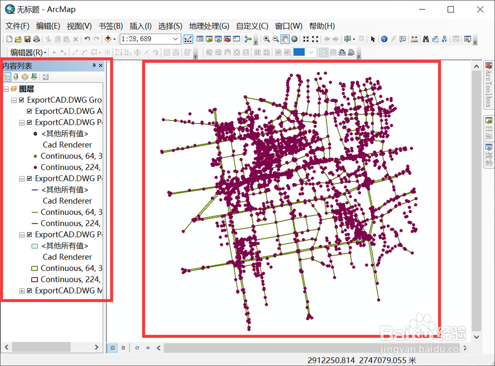
Task: Create a new map document
Action: coord(9,39)
